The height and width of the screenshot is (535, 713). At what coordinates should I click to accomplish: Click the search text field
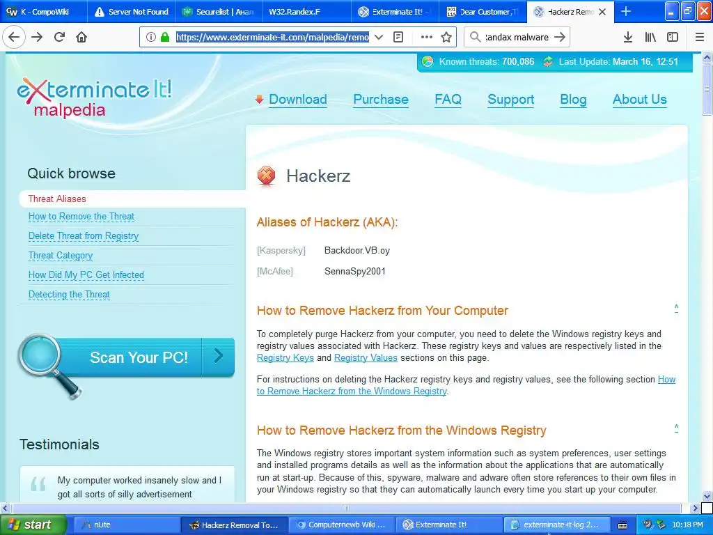(x=517, y=37)
